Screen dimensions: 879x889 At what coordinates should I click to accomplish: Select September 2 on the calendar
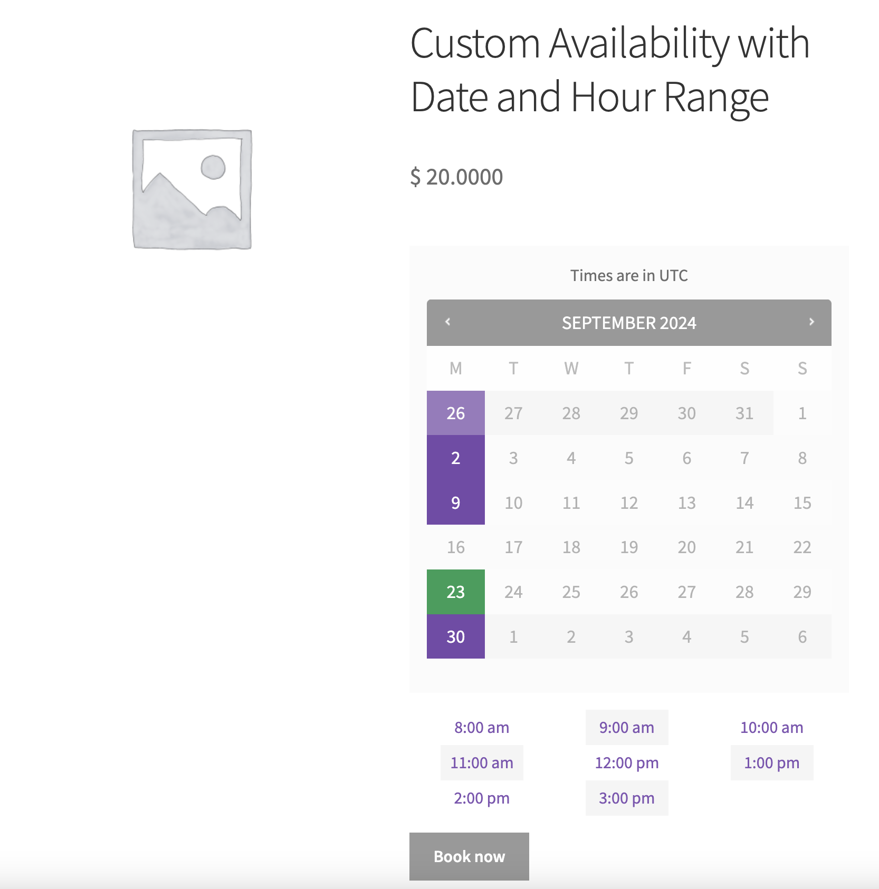tap(456, 458)
